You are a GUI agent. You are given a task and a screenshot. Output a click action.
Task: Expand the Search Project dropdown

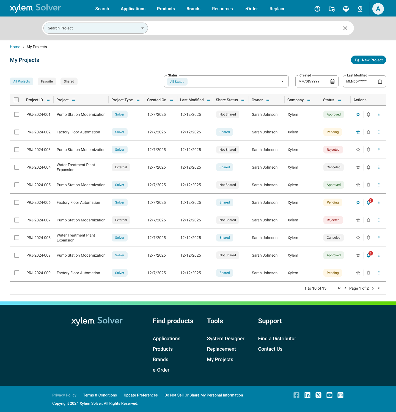pos(142,28)
